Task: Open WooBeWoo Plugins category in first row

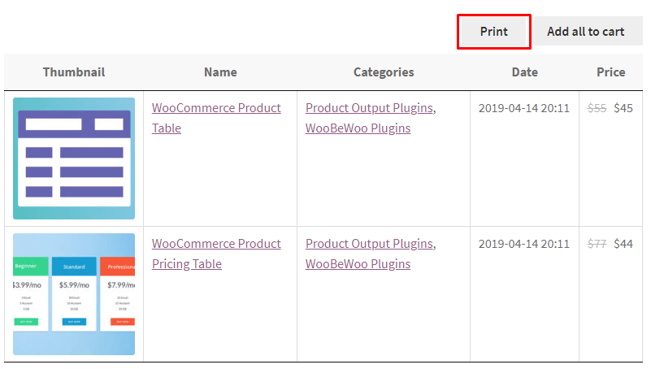Action: point(358,128)
